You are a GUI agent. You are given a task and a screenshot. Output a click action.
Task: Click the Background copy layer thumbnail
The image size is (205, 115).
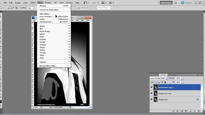point(155,93)
